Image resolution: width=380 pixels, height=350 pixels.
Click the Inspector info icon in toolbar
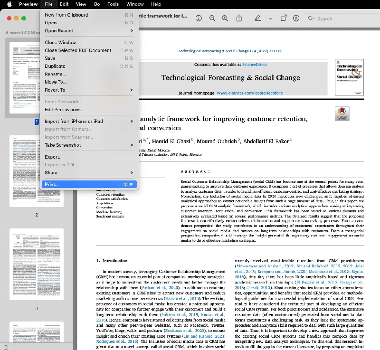click(x=199, y=19)
